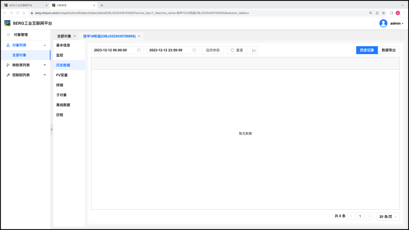
Task: Bookmark page with star icon
Action: click(x=383, y=13)
